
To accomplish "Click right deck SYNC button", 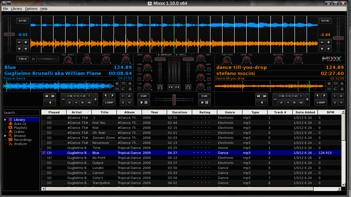I will pyautogui.click(x=325, y=21).
